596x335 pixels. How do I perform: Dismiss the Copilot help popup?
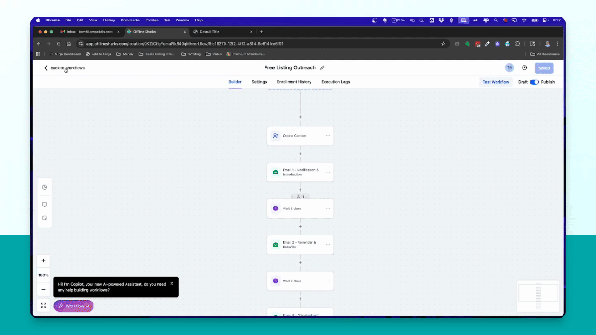pyautogui.click(x=172, y=283)
